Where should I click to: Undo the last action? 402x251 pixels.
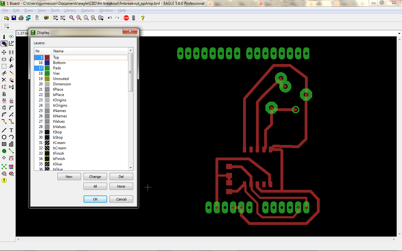[x=110, y=18]
